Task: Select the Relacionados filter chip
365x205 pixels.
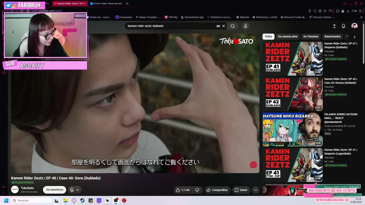Action: 332,36
